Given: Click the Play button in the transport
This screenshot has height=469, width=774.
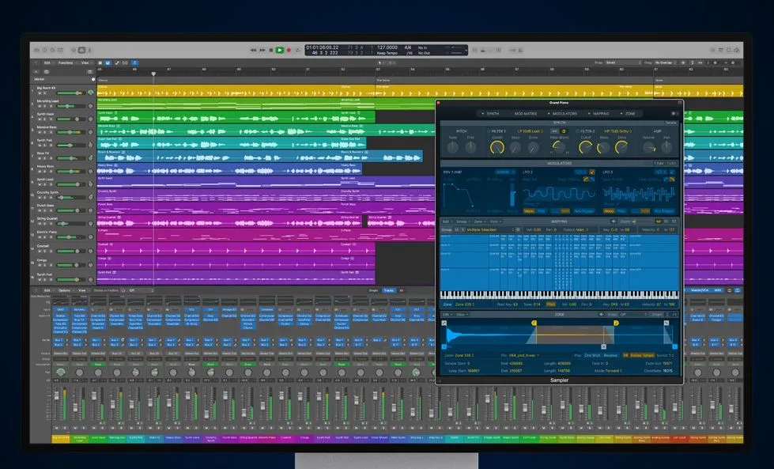Looking at the screenshot, I should [279, 50].
